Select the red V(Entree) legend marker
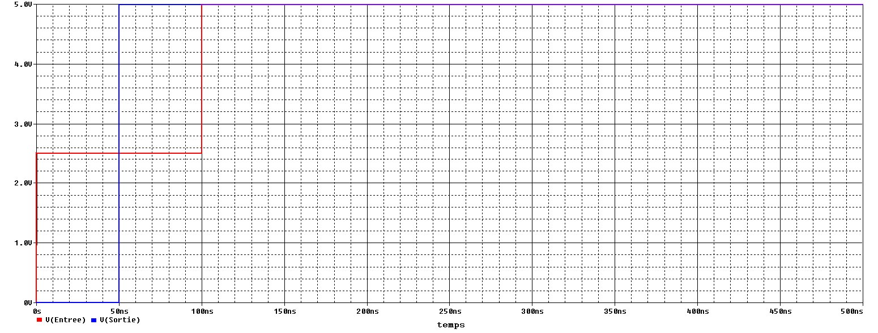878x333 pixels. 39,320
